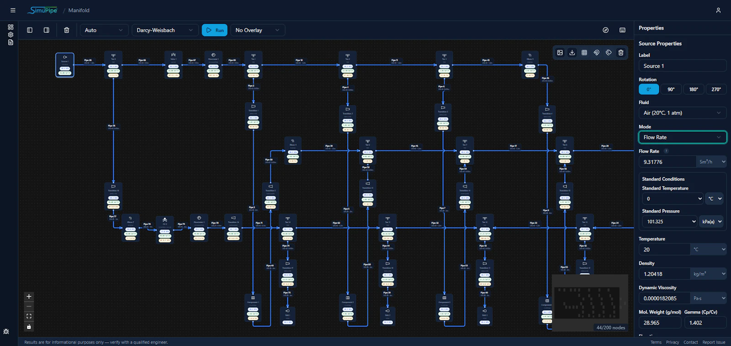The width and height of the screenshot is (731, 346).
Task: Set rotation to 270°
Action: 716,89
